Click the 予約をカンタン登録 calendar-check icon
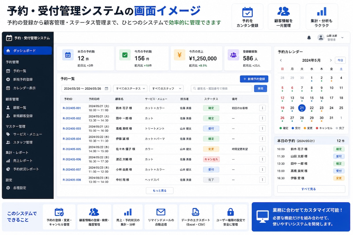Screen dimensions: 353x235 click(247, 12)
